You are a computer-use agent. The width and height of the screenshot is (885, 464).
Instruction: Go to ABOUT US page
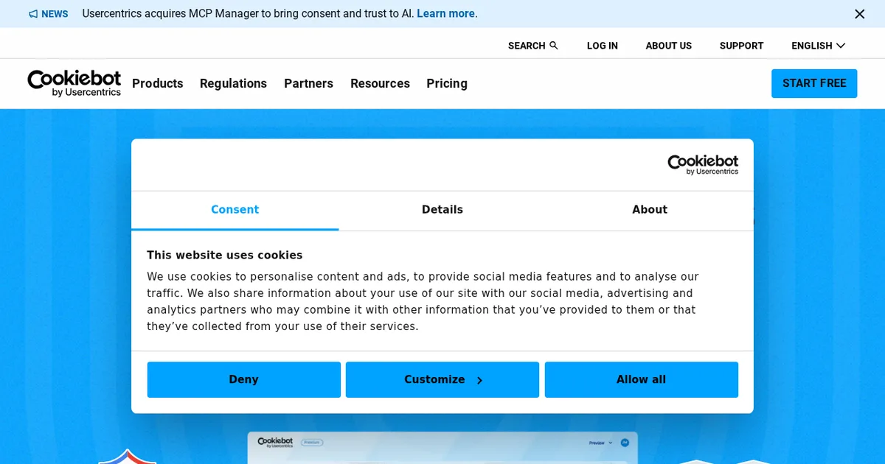pos(669,46)
